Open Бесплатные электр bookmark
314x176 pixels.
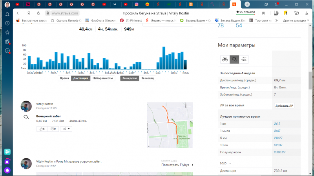point(31,20)
